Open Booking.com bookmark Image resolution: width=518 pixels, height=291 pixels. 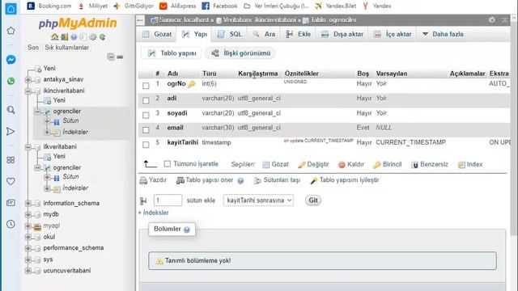(x=49, y=6)
